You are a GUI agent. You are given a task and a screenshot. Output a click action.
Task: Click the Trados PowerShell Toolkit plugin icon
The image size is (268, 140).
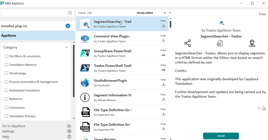[85, 68]
